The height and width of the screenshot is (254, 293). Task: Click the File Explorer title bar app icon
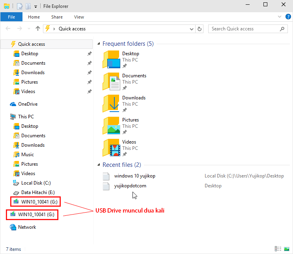coord(7,6)
